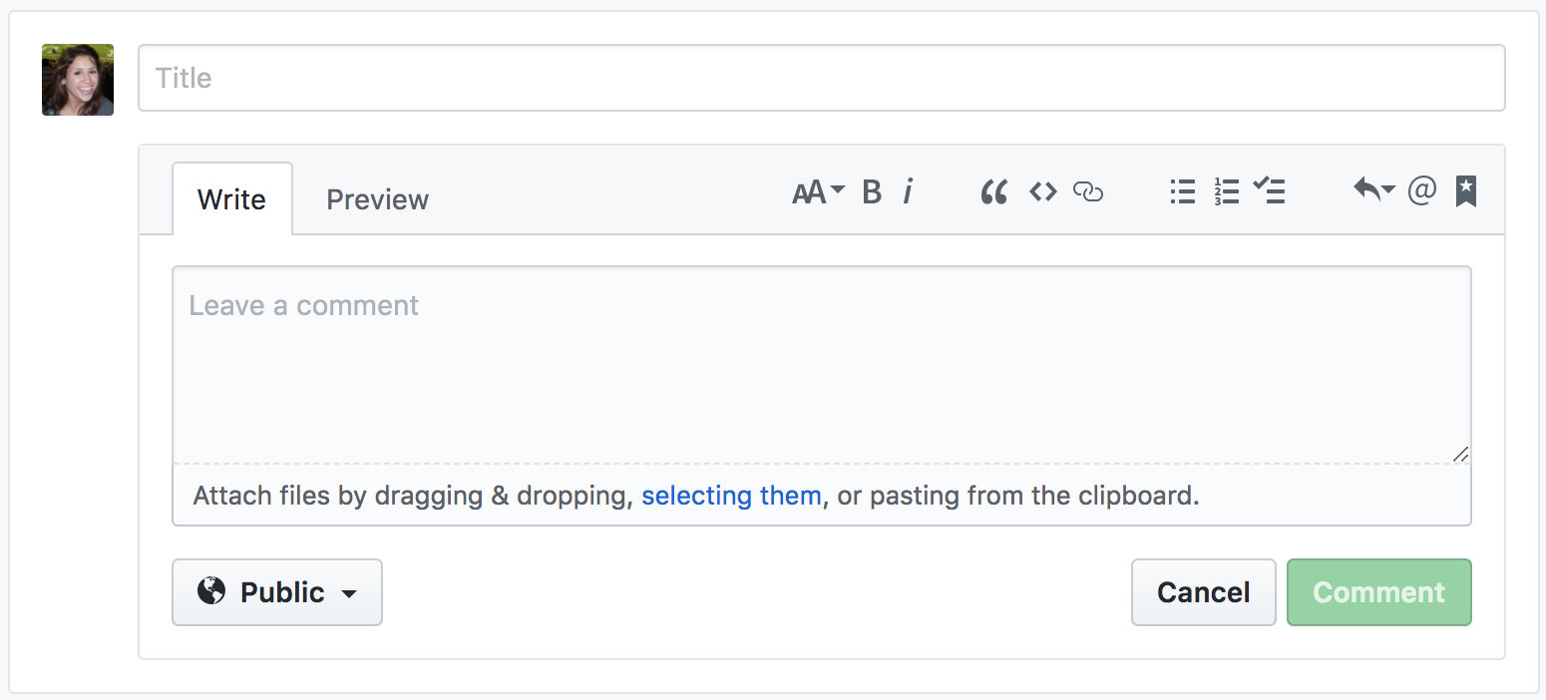Viewport: 1546px width, 700px height.
Task: Follow the "selecting them" link
Action: click(731, 496)
